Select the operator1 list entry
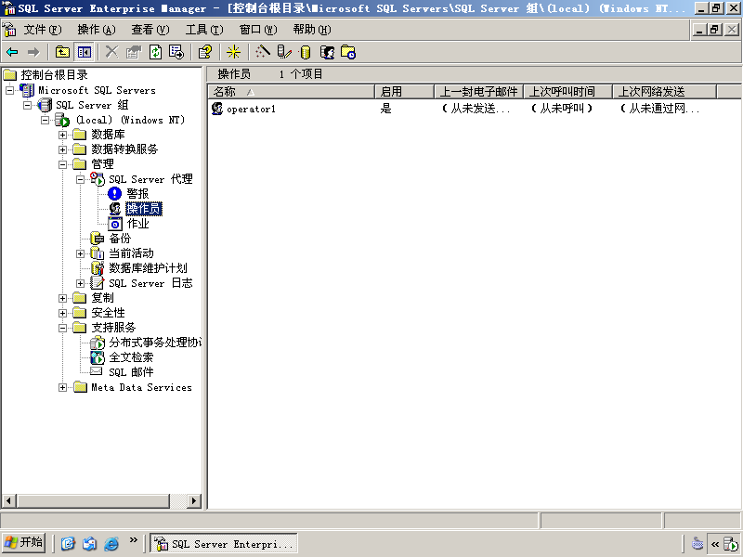This screenshot has height=557, width=743. (251, 109)
